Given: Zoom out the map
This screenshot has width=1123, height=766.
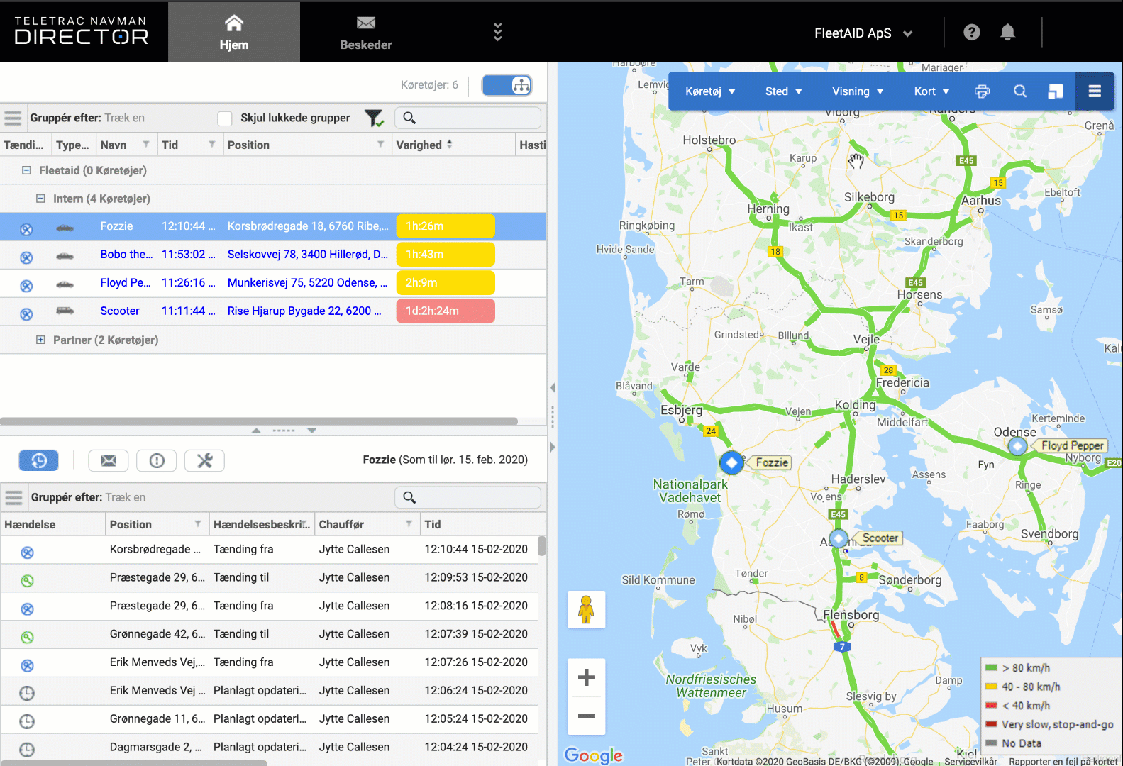Looking at the screenshot, I should (x=586, y=716).
